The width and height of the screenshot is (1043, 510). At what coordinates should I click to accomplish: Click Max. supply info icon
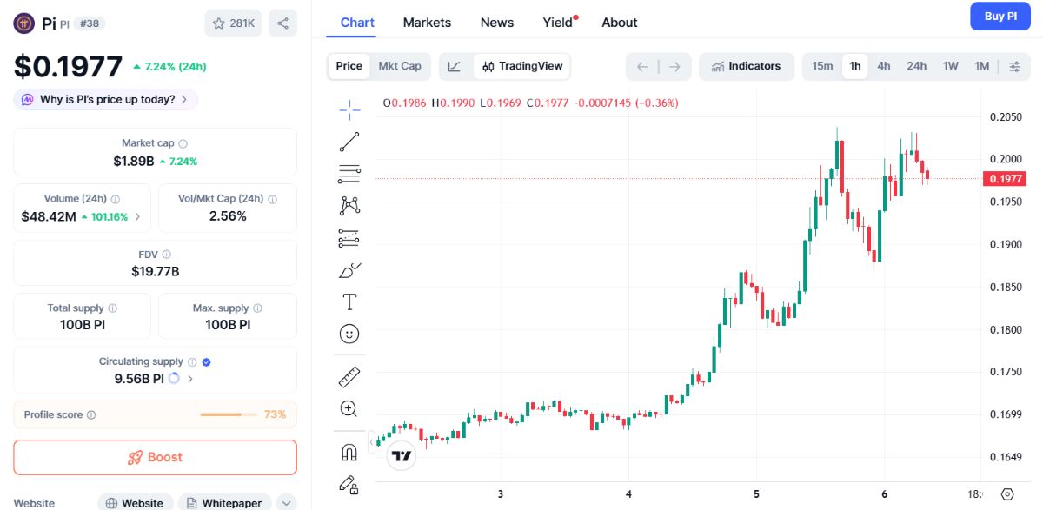257,308
